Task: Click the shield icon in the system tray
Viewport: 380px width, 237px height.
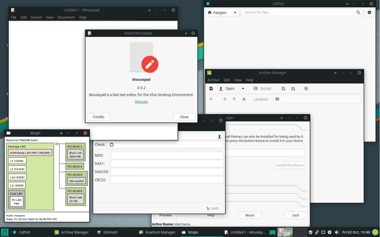Action: tap(311, 232)
